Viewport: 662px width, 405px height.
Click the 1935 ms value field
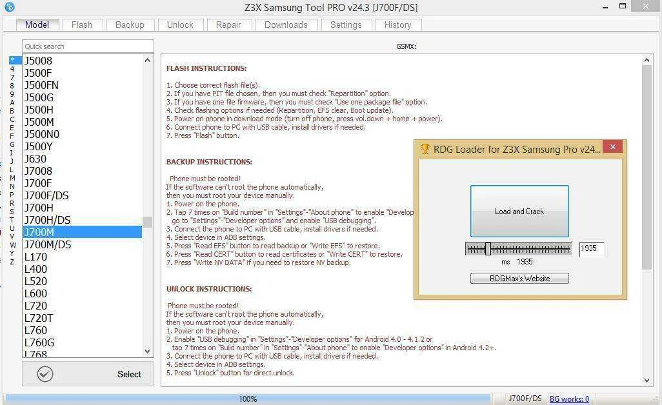[x=591, y=248]
